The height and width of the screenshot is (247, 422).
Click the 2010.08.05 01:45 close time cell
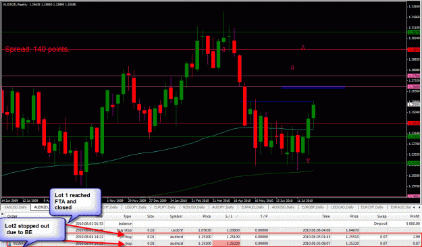(x=316, y=237)
